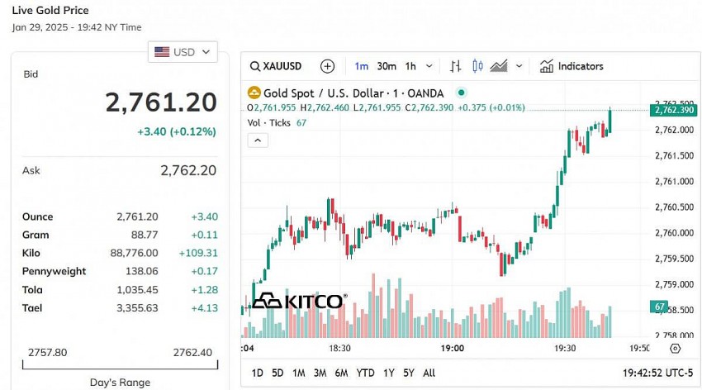This screenshot has width=702, height=390.
Task: Select the candlestick chart style icon
Action: tap(477, 66)
